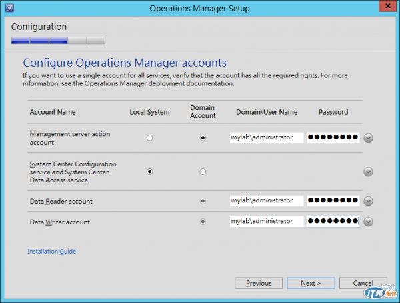Screen dimensions: 400x303
Task: Select Domain Account for System Center Configuration service
Action: click(x=203, y=172)
